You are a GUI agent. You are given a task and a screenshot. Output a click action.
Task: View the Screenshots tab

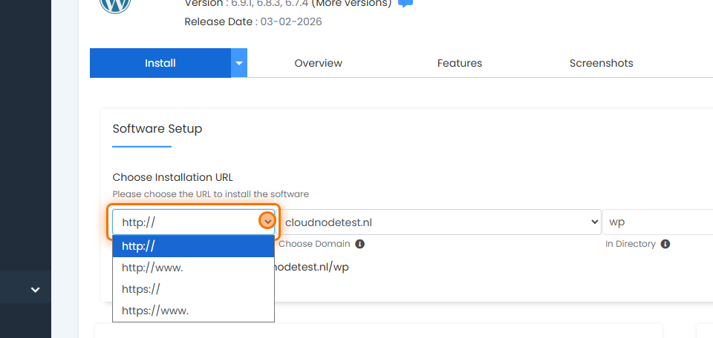tap(601, 63)
